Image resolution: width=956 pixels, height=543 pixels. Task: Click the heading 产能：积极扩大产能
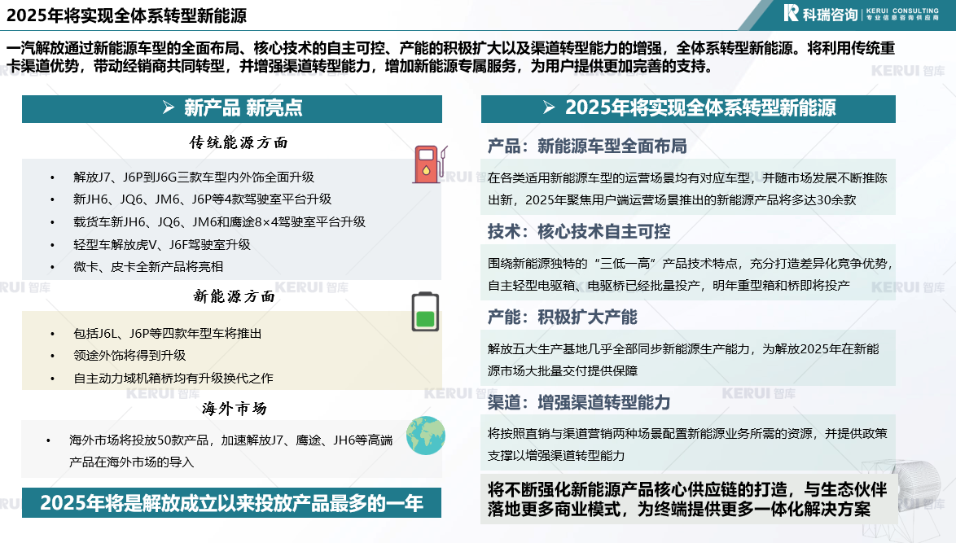(x=562, y=317)
